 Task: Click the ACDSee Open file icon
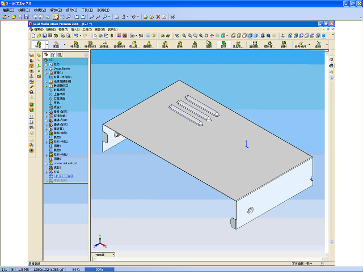click(14, 16)
